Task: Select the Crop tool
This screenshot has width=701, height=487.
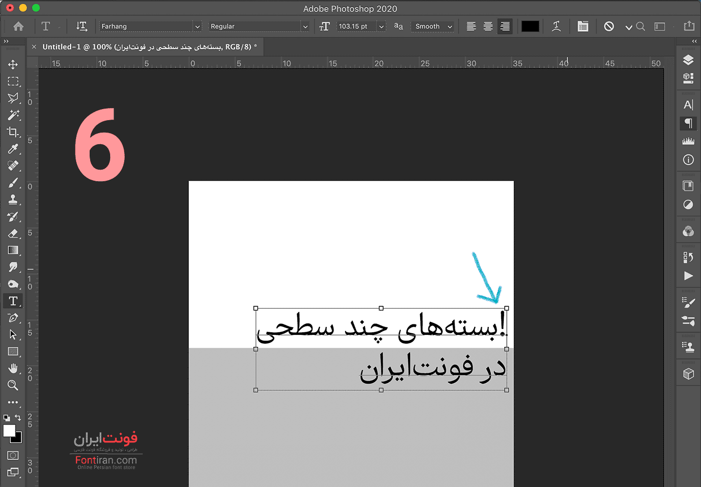Action: pos(13,132)
